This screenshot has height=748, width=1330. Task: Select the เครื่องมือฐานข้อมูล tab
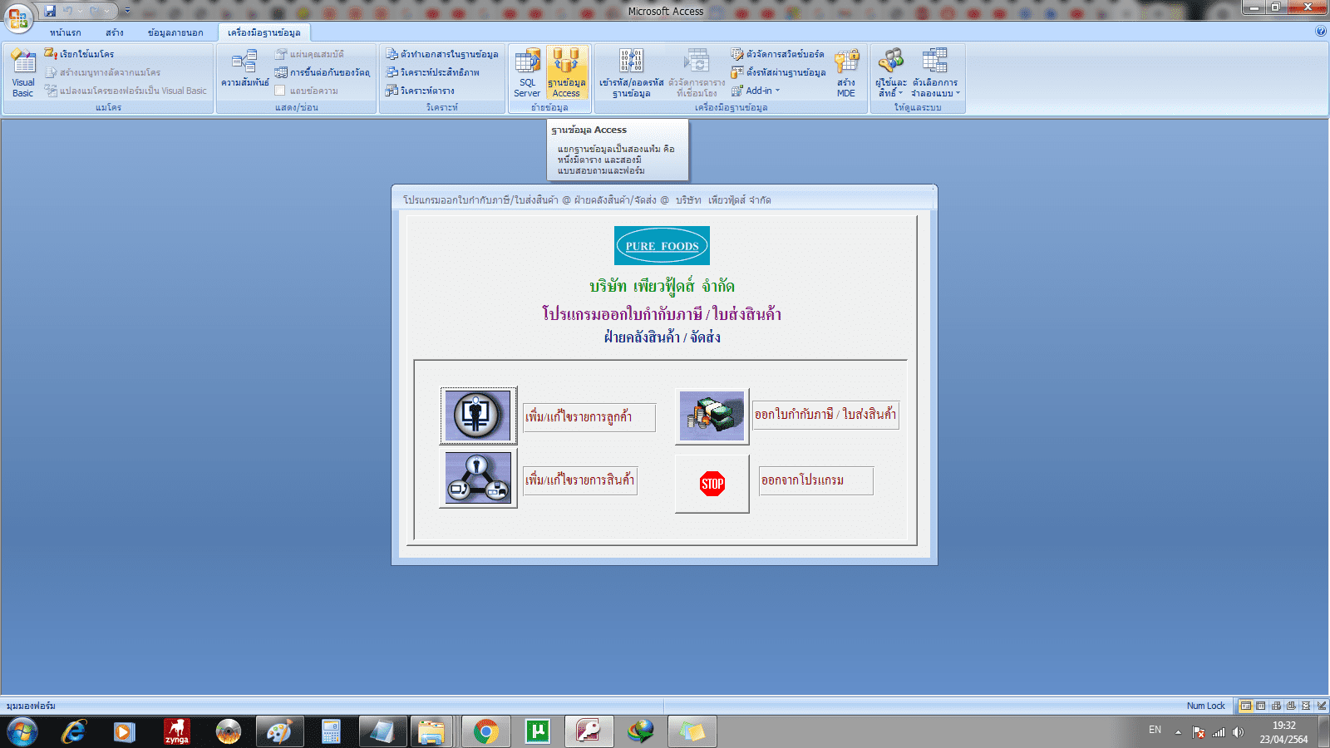point(264,32)
